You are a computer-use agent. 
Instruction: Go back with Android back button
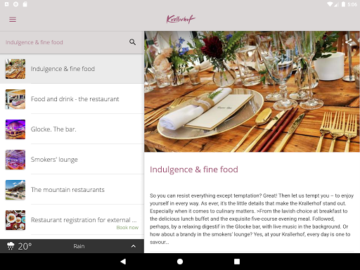click(123, 262)
